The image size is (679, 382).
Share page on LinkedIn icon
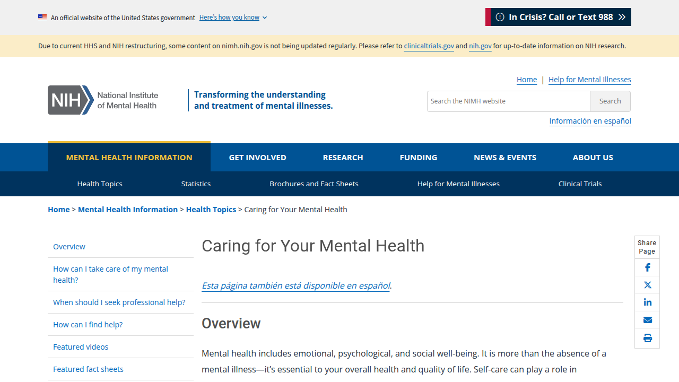[x=647, y=302]
